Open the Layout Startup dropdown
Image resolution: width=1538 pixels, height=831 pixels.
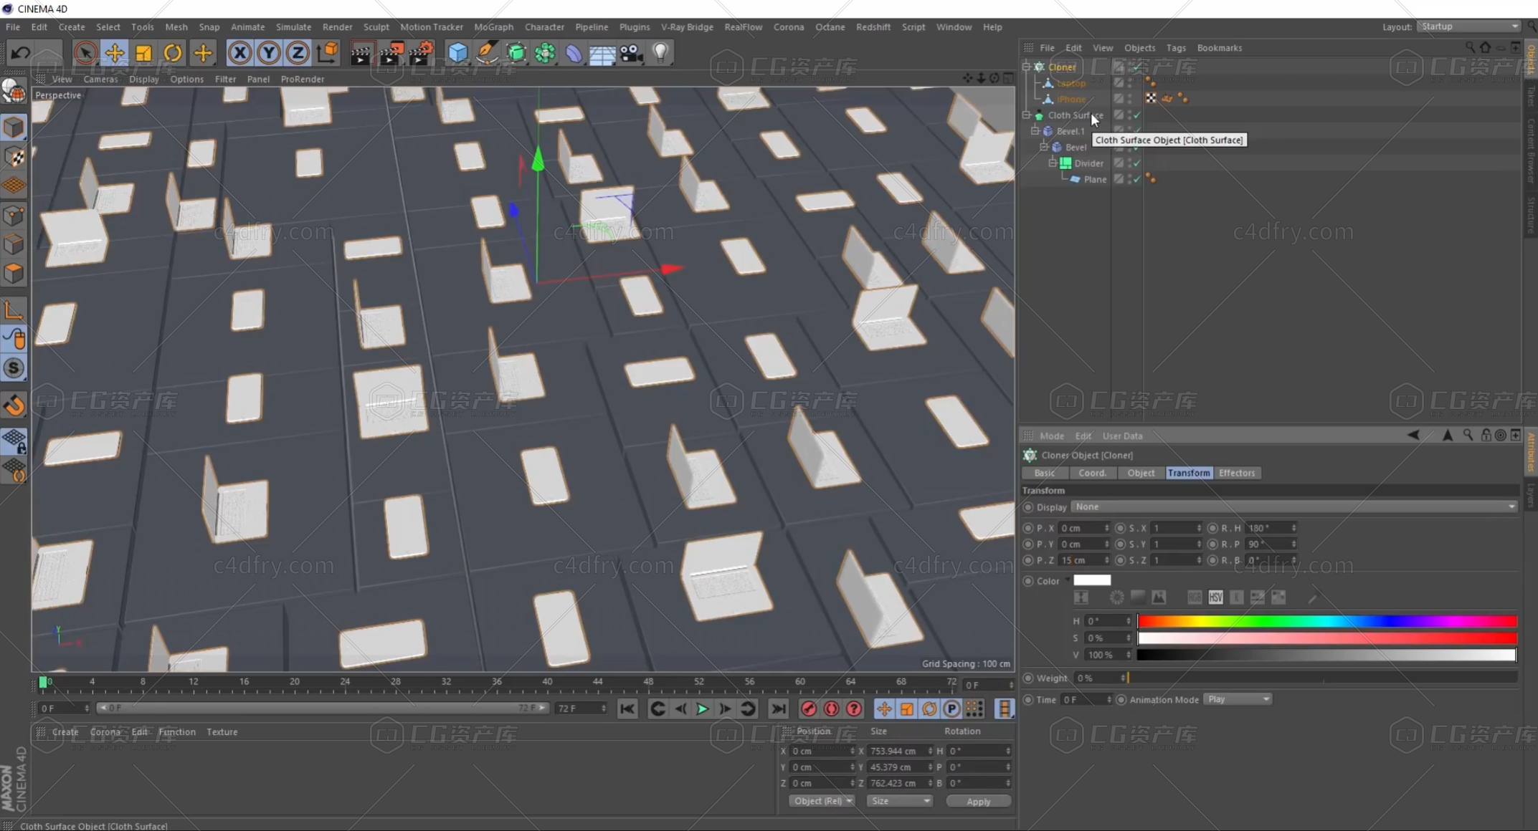click(x=1469, y=27)
